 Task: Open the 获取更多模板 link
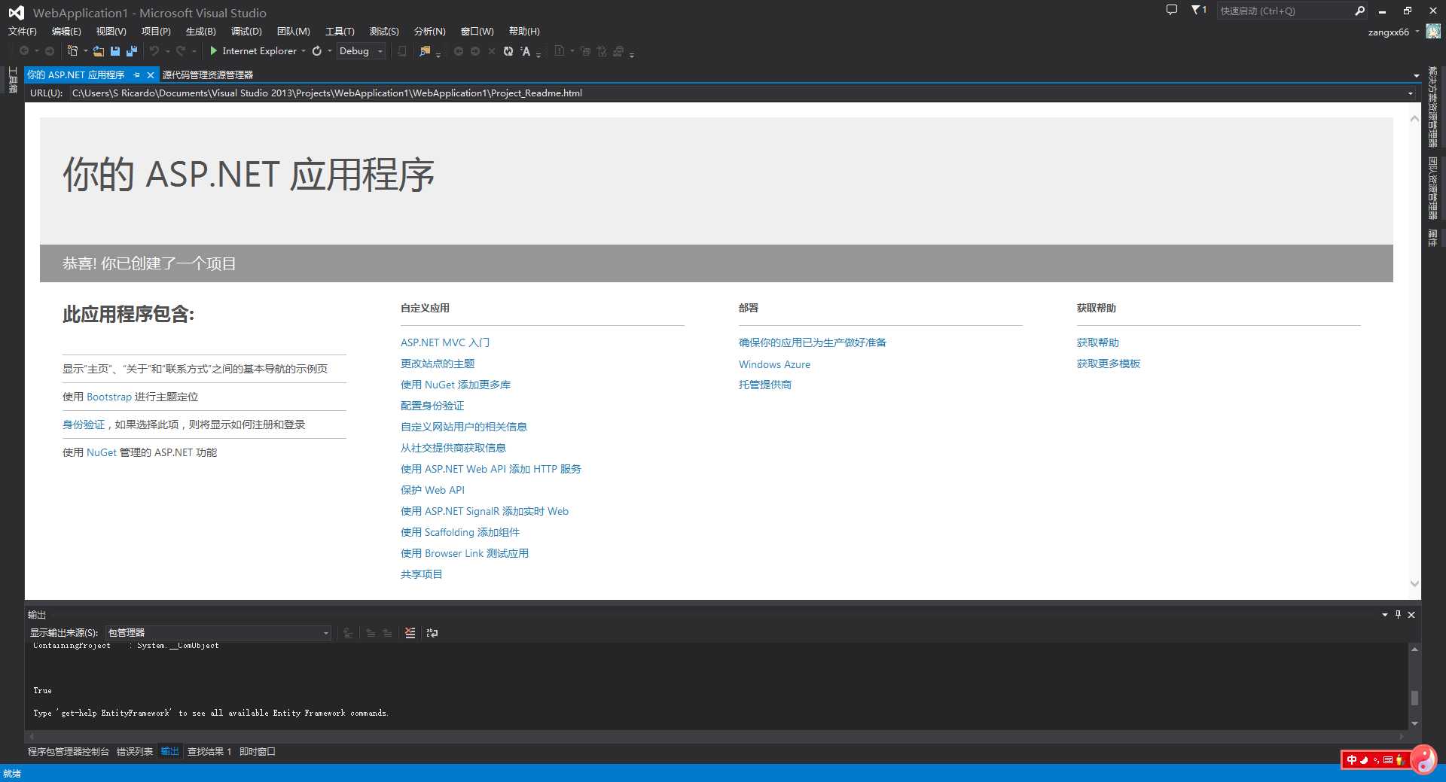click(1108, 364)
